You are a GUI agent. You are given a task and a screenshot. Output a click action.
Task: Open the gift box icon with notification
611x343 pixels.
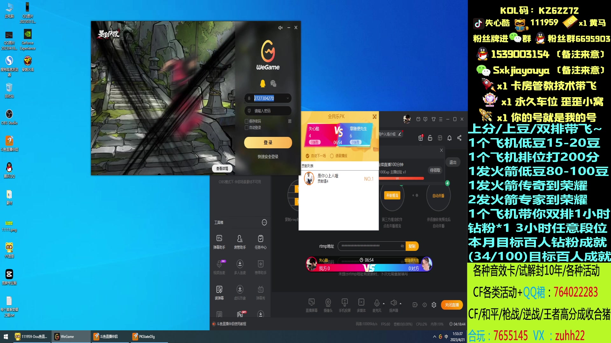point(421,138)
